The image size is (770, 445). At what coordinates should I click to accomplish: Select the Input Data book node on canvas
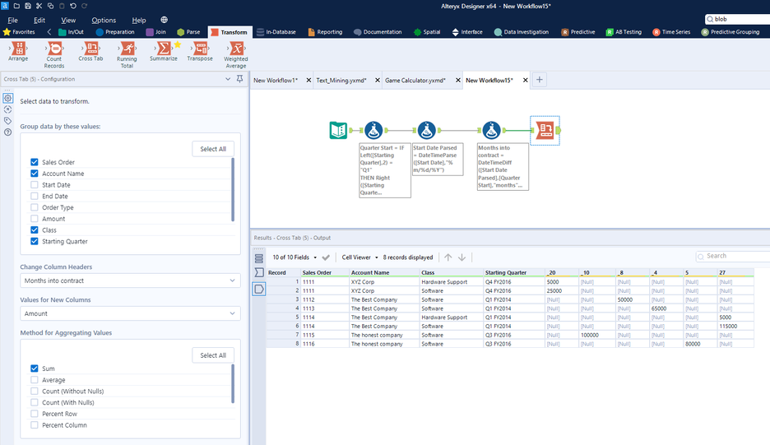338,130
